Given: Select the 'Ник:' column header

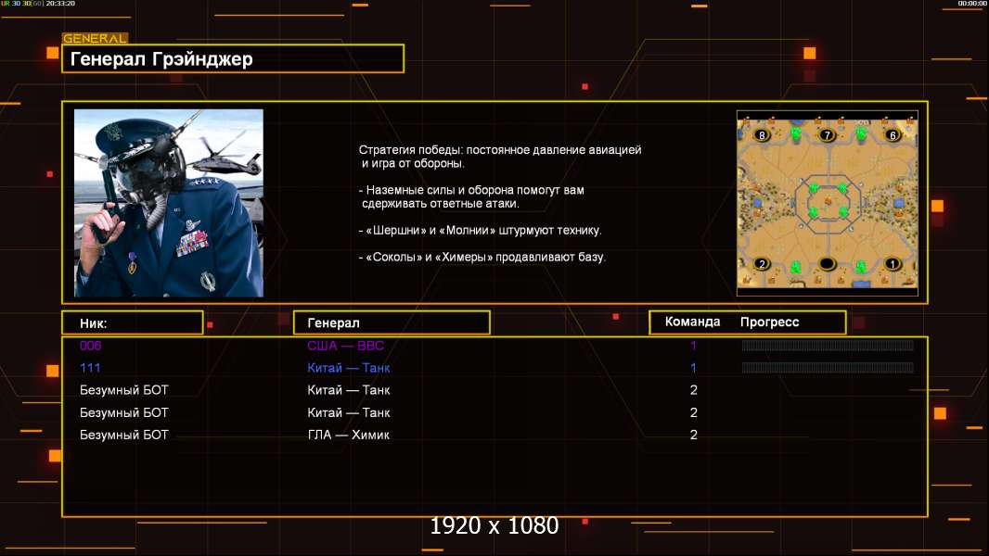Looking at the screenshot, I should click(133, 323).
